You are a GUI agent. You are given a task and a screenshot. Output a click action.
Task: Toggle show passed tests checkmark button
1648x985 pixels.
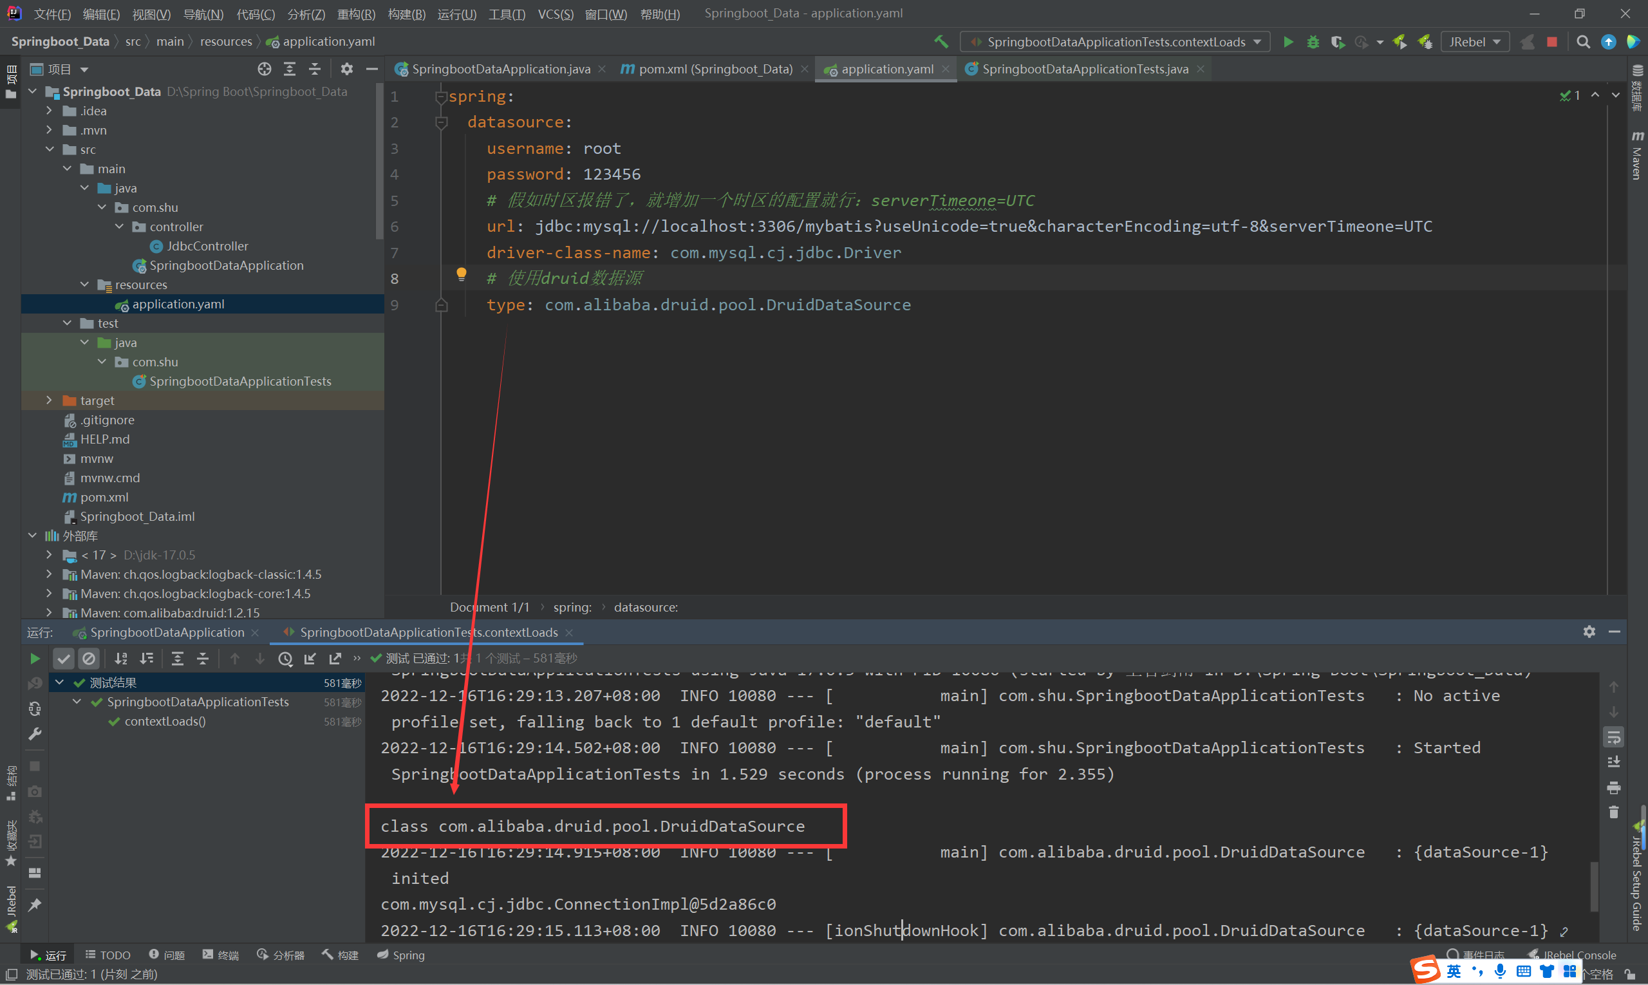click(x=63, y=659)
